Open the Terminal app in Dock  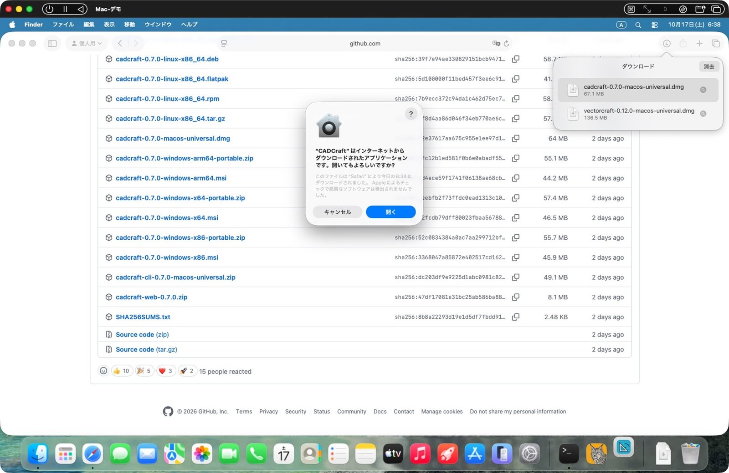coord(569,453)
